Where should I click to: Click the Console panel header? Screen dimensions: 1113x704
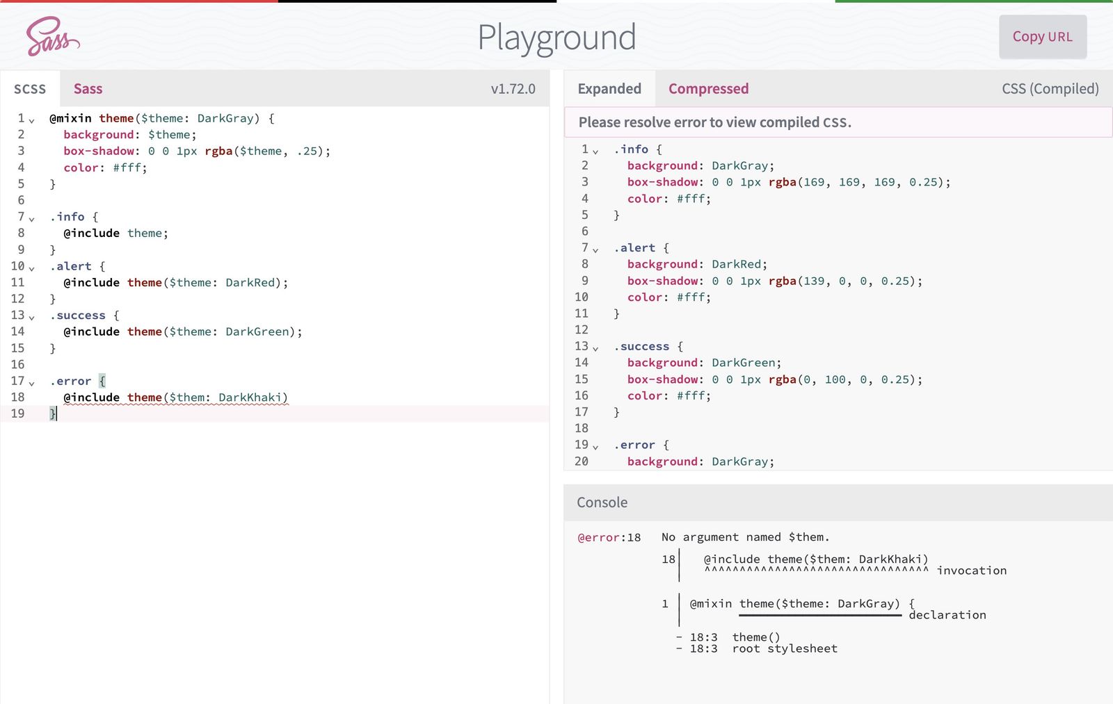tap(601, 502)
